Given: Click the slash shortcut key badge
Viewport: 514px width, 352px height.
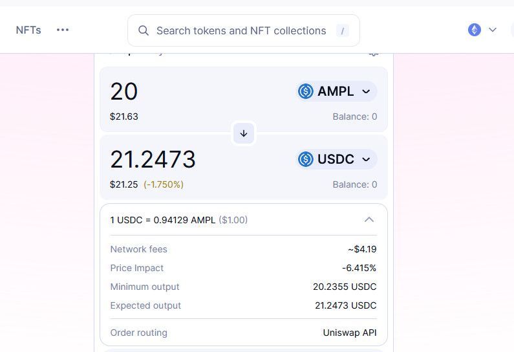Looking at the screenshot, I should [342, 30].
